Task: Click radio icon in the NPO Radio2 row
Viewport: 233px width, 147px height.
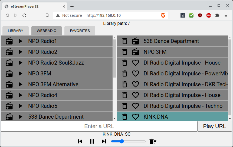Action: pyautogui.click(x=9, y=52)
